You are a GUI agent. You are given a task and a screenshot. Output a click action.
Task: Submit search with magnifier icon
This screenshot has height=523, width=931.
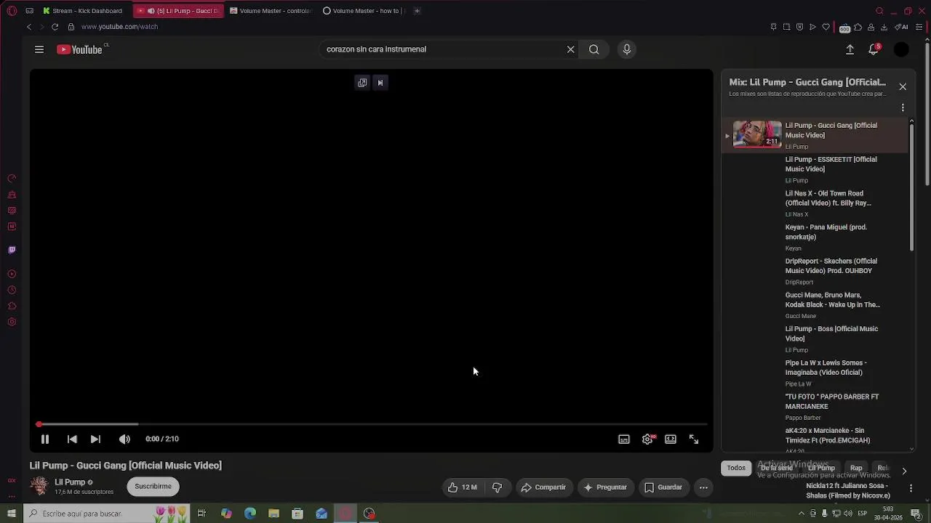[x=594, y=49]
